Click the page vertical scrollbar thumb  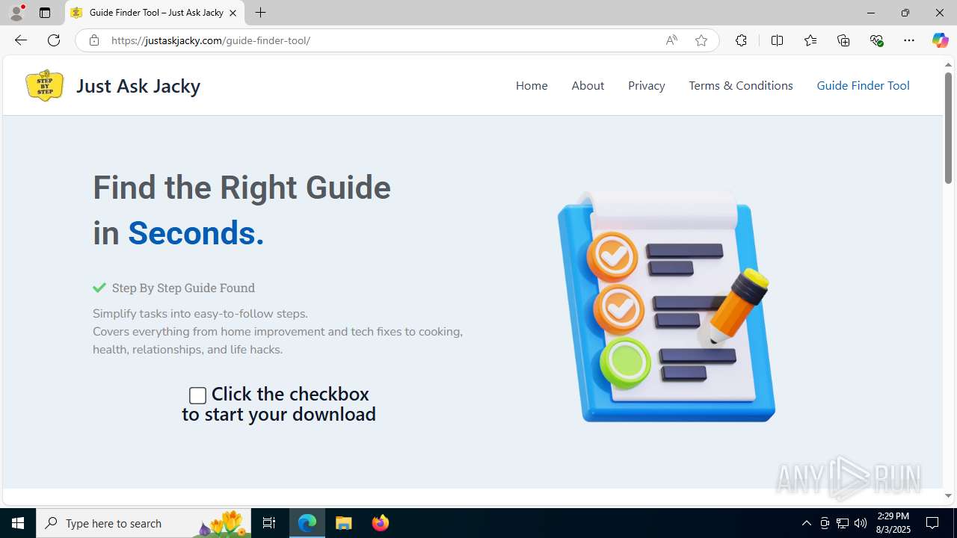[948, 128]
